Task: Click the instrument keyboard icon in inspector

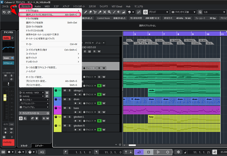Action: pyautogui.click(x=47, y=93)
